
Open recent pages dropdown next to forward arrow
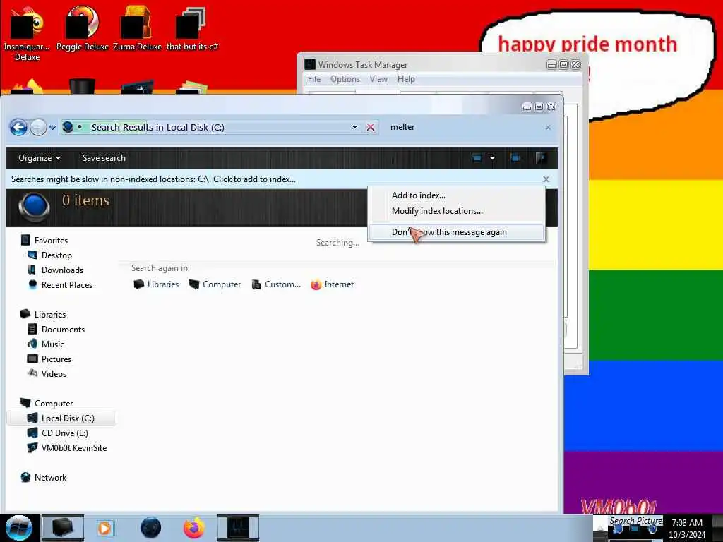(52, 128)
